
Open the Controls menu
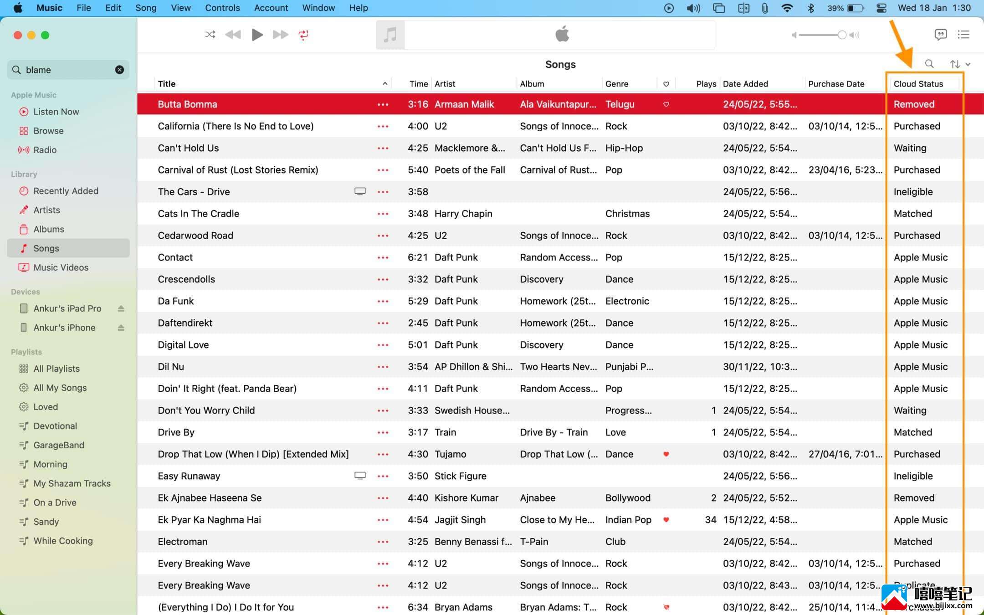click(x=222, y=8)
